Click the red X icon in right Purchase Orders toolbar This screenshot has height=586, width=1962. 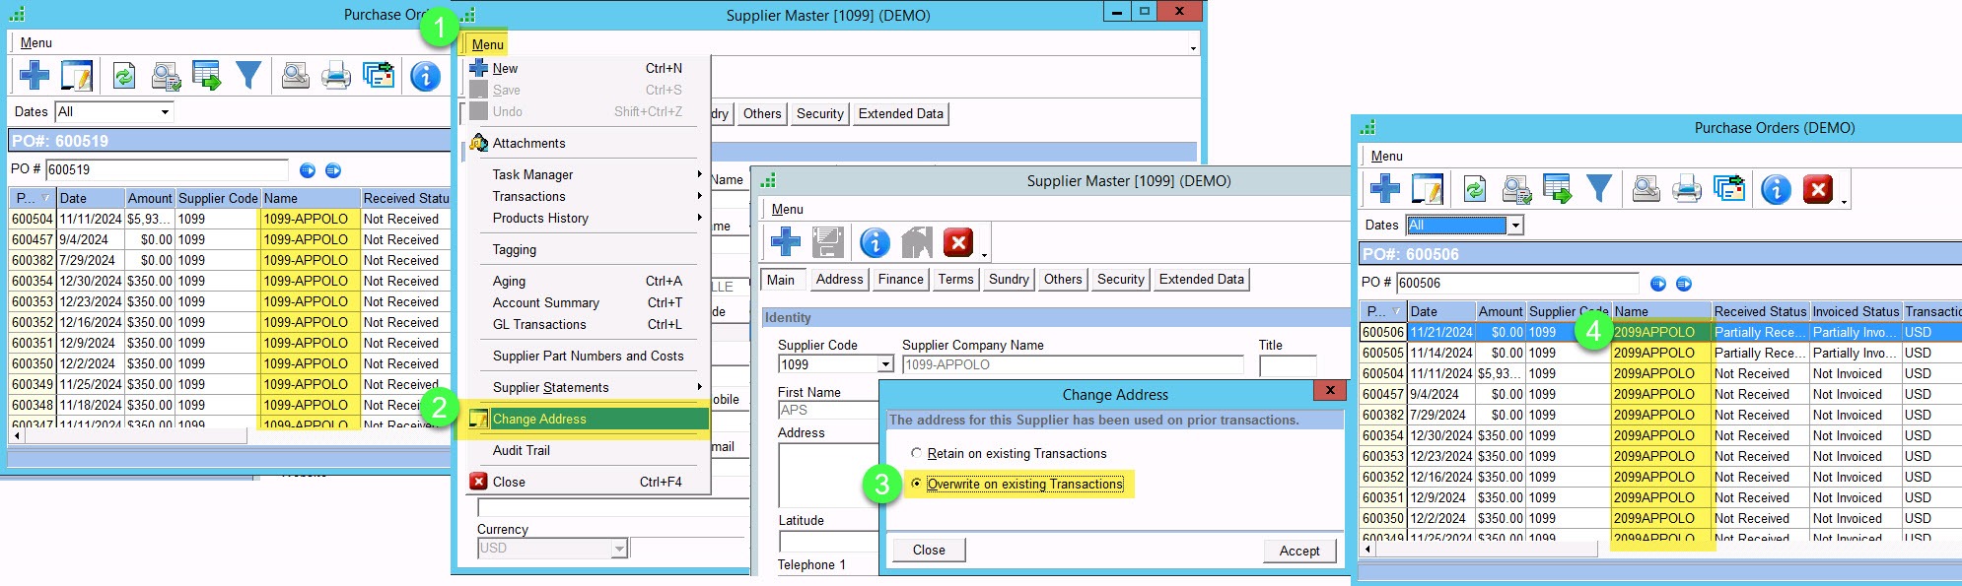click(1817, 188)
